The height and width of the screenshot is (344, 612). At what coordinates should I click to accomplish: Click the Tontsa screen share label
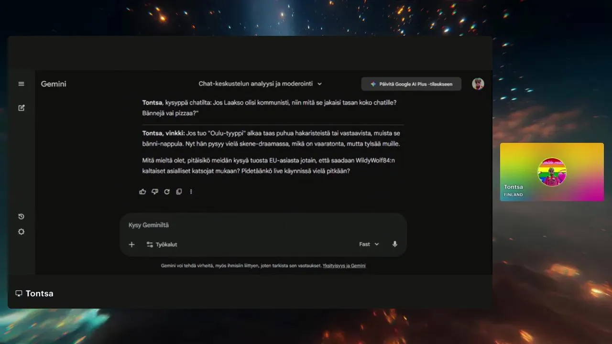pyautogui.click(x=40, y=293)
